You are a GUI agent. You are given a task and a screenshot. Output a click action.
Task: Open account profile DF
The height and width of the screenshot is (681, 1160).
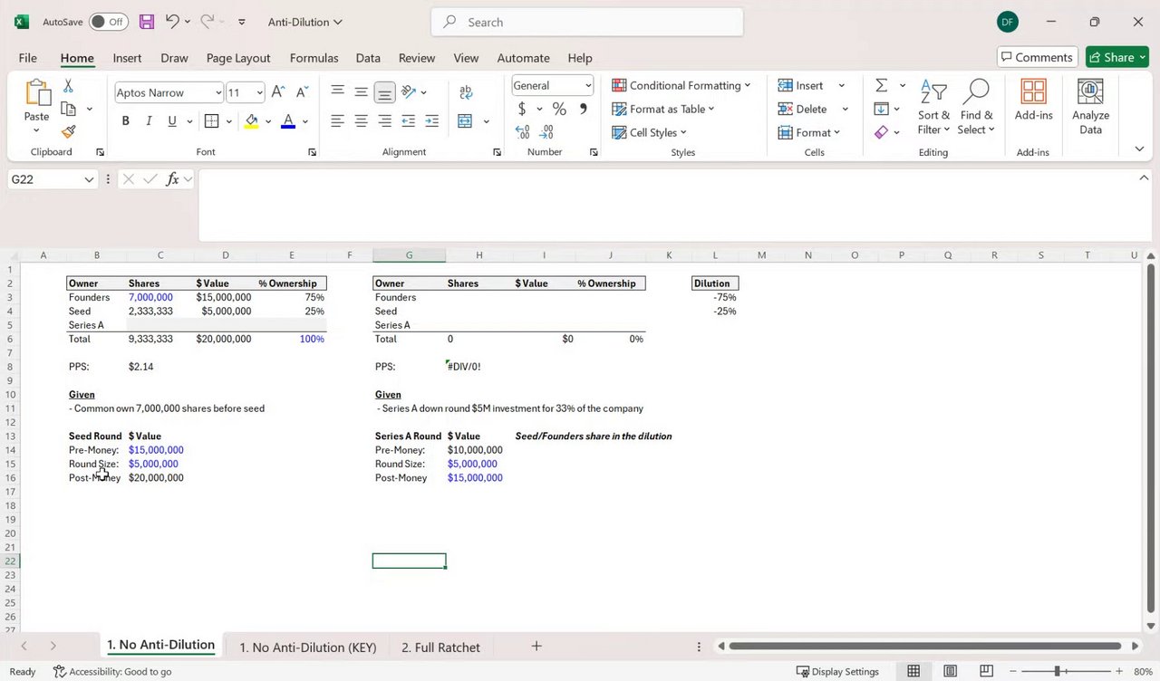pyautogui.click(x=1007, y=22)
